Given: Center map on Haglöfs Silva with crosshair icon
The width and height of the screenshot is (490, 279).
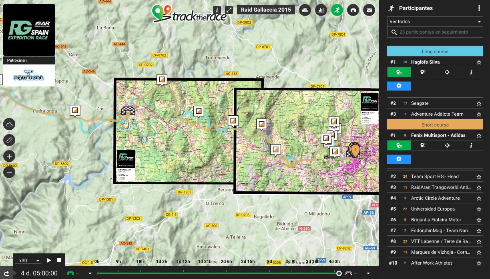Looking at the screenshot, I should click(x=447, y=72).
